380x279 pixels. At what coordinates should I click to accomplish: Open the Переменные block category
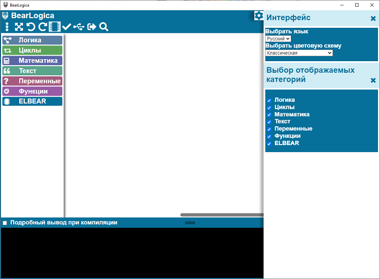click(32, 81)
